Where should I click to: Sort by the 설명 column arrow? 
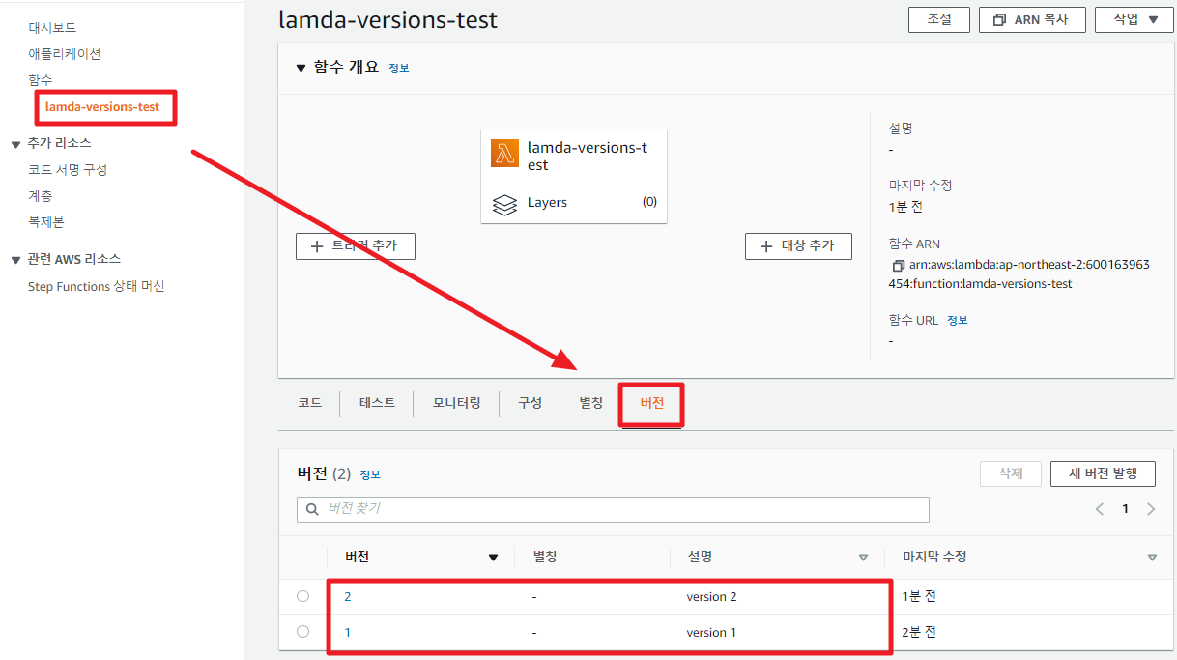point(863,558)
